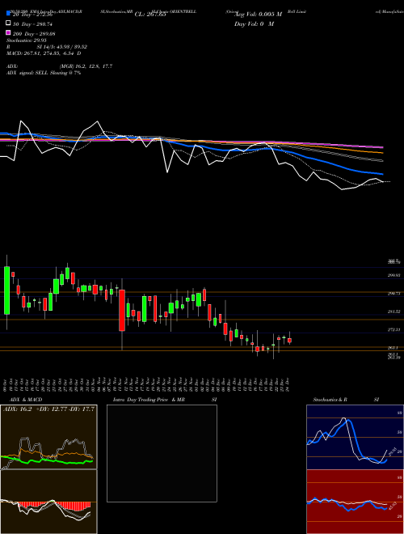Screen dimensions: 404x534
Task: Click the CL: 267.65 closing price text
Action: point(150,15)
